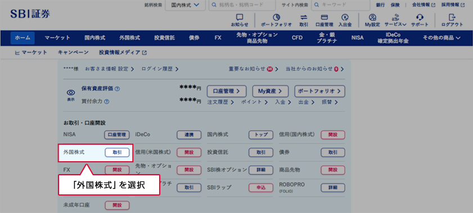
Task: Open the ログイン履歴 link
Action: (160, 69)
